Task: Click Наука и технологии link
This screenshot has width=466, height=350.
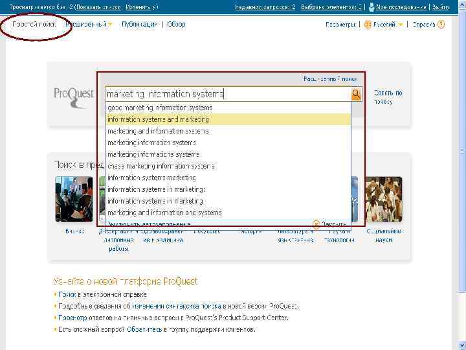Action: tap(339, 235)
